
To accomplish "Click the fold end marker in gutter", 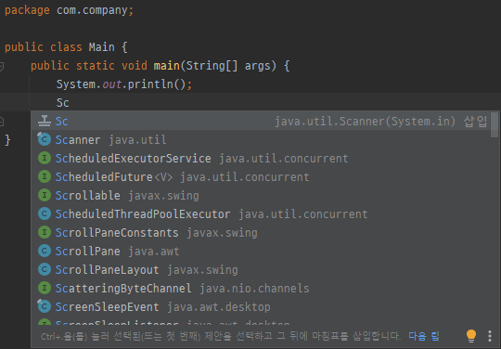I will point(2,121).
